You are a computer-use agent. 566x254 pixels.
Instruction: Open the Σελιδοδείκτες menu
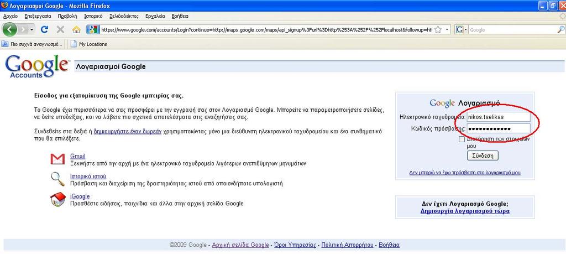tap(124, 16)
